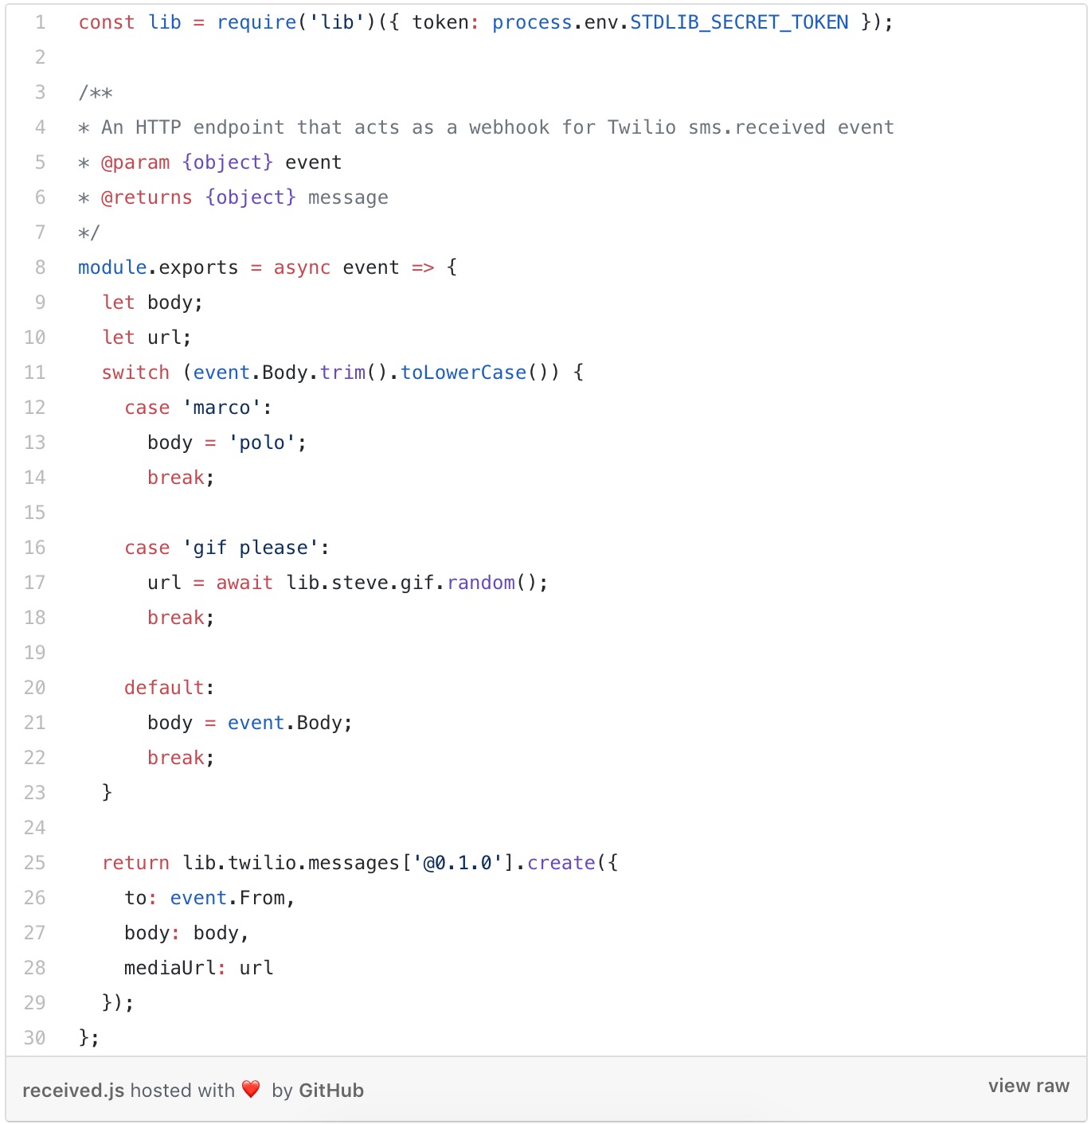Click the '@0.1.0' version string

pyautogui.click(x=457, y=863)
